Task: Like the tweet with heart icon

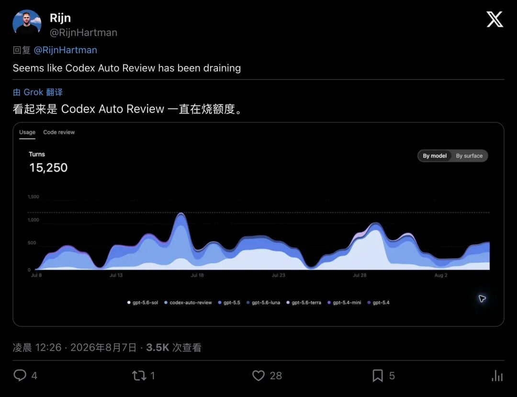Action: (x=258, y=375)
